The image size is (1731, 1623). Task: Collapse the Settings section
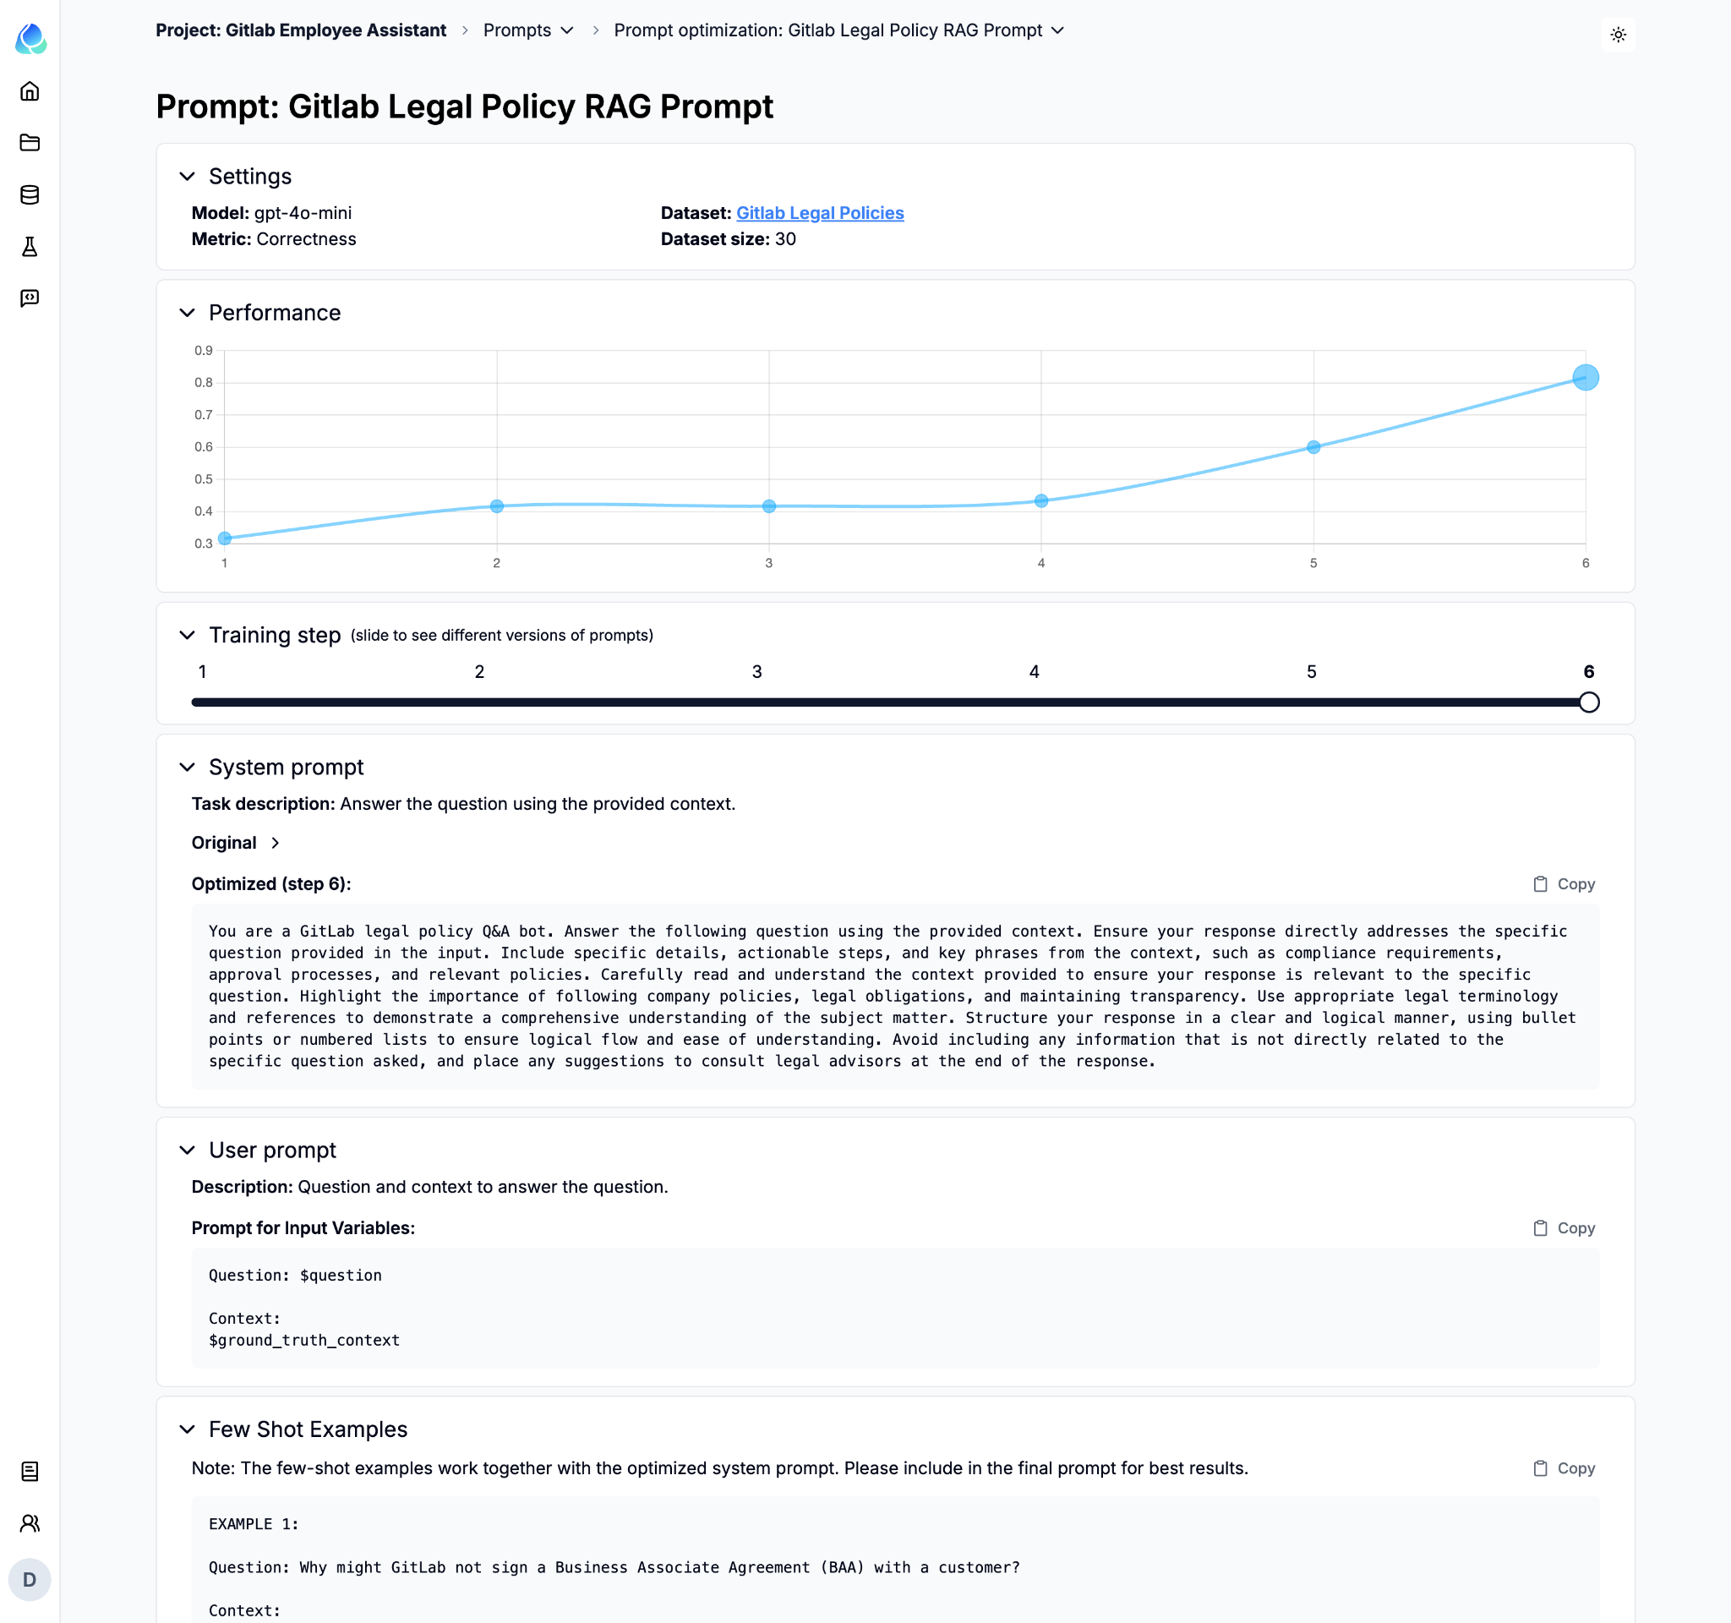(x=187, y=176)
